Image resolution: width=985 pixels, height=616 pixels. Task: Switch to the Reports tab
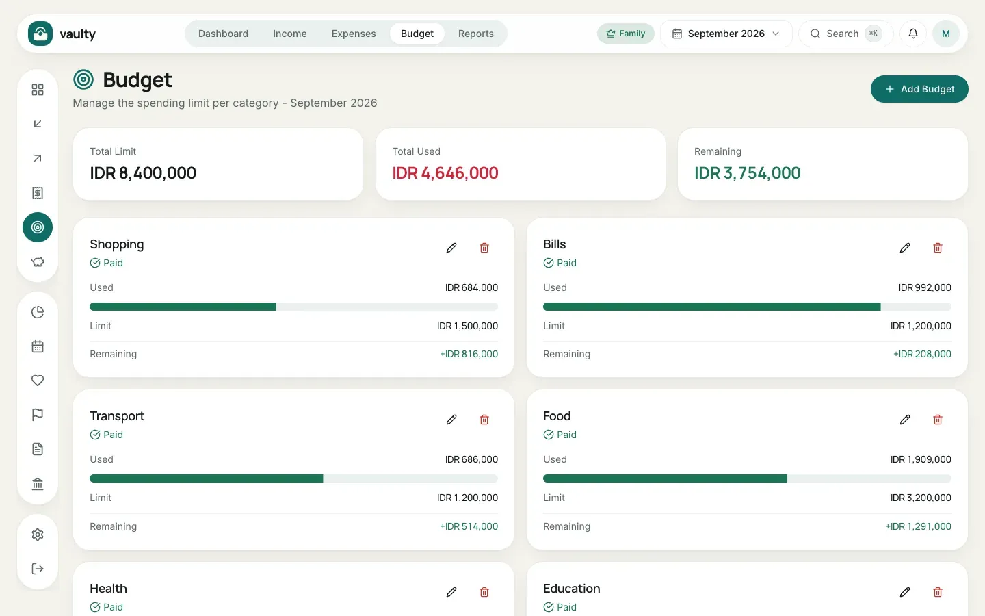point(476,34)
